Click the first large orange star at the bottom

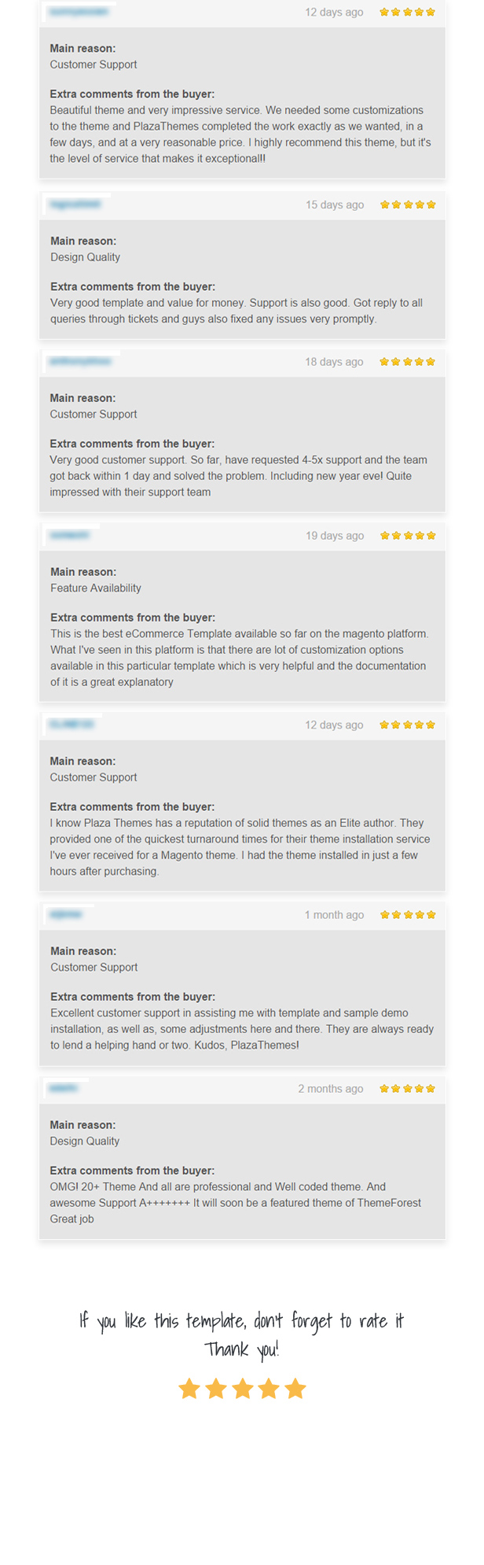(189, 1389)
